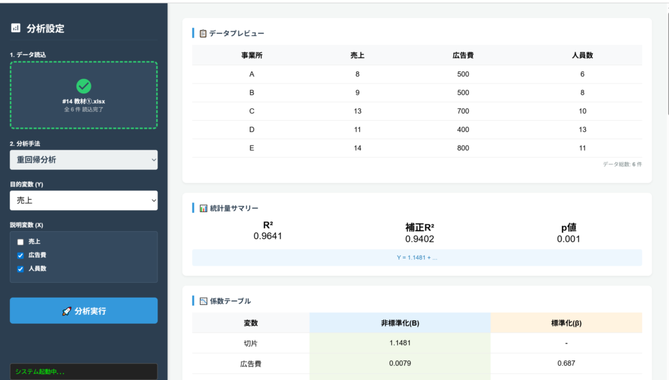Click the icon next to 係数テーブル

[x=203, y=301]
